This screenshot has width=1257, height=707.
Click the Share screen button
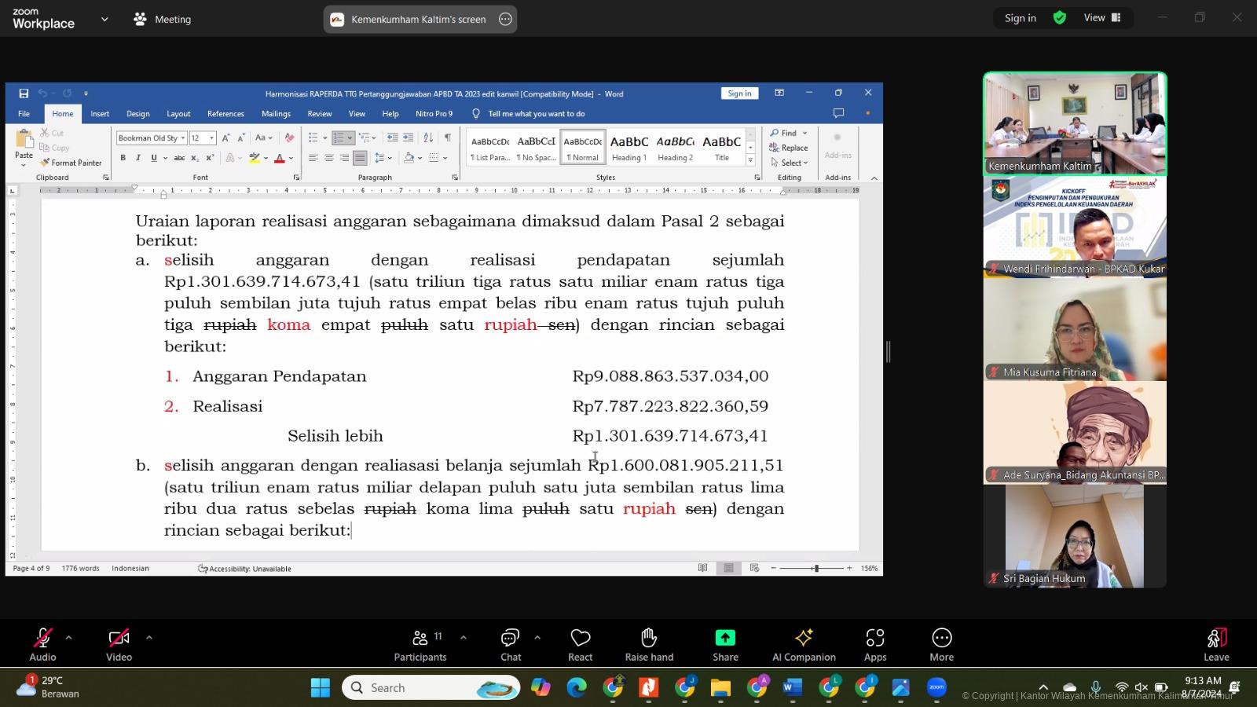725,645
